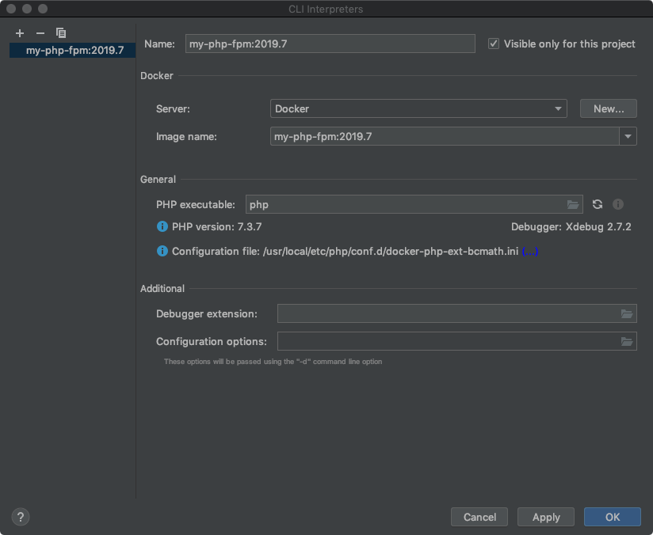Cancel the CLI Interpreters dialog
The width and height of the screenshot is (653, 535).
[479, 517]
